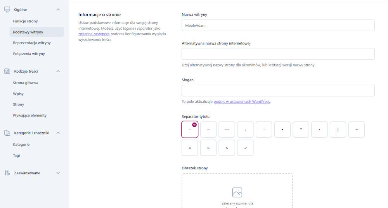Click the Zaawansowane sliders icon
The width and height of the screenshot is (388, 208).
click(x=7, y=173)
